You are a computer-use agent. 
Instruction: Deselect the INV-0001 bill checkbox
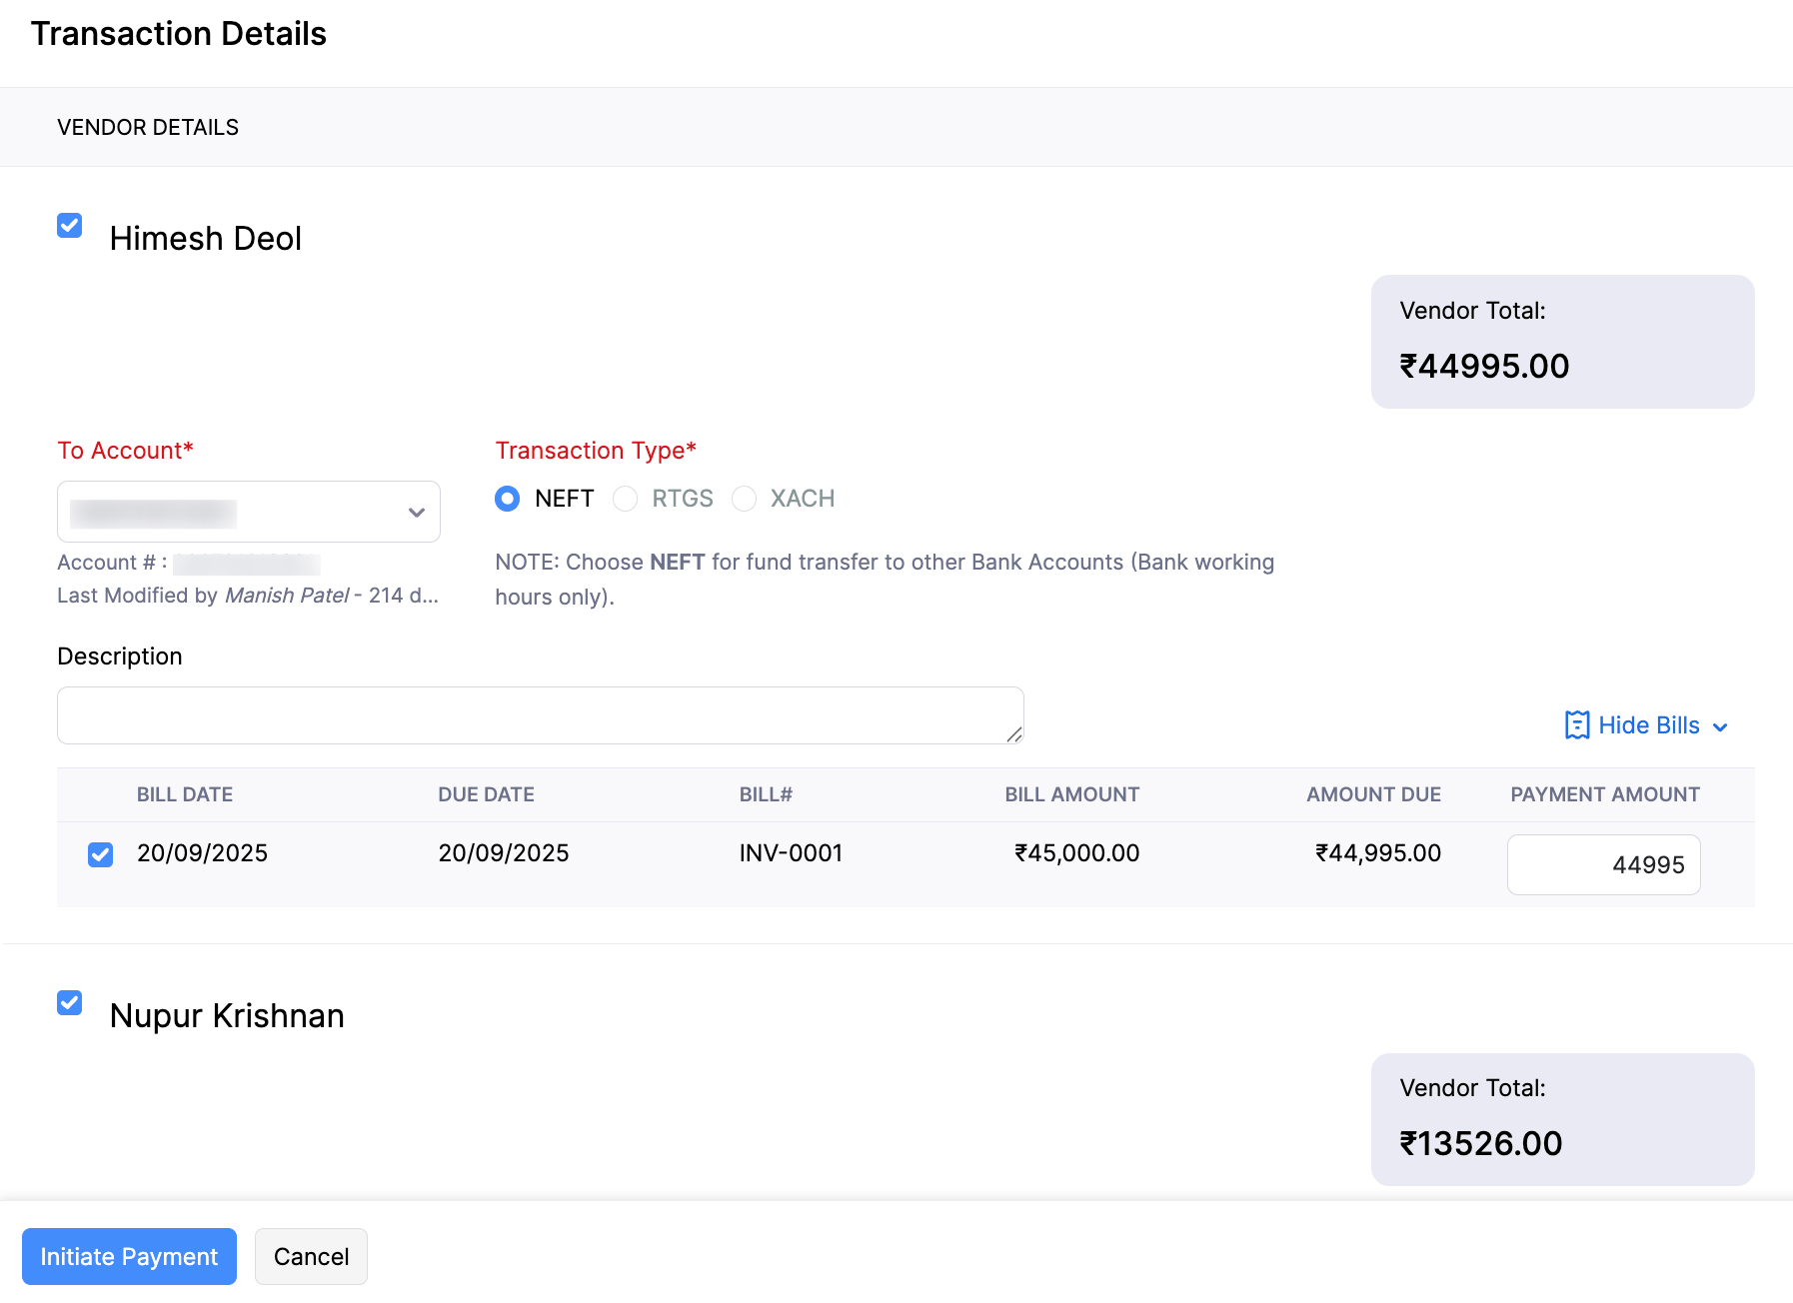tap(100, 854)
